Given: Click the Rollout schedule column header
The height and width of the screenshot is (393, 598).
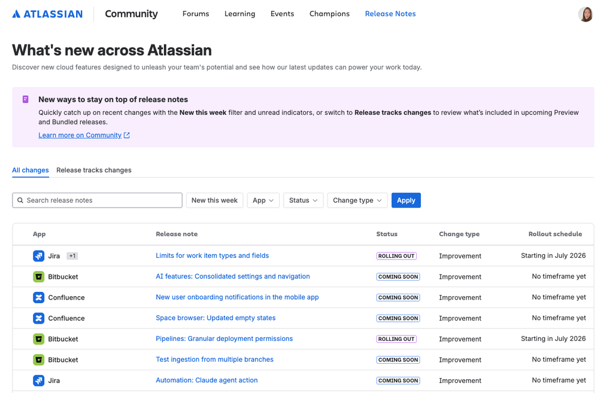Looking at the screenshot, I should coord(555,234).
